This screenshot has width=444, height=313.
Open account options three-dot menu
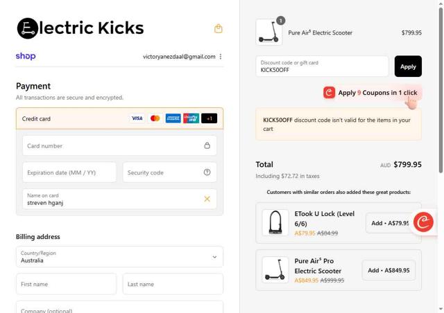click(221, 57)
